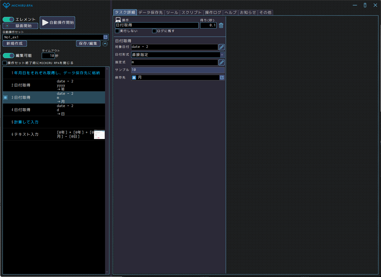Click the monitor 操作 icon

point(118,20)
